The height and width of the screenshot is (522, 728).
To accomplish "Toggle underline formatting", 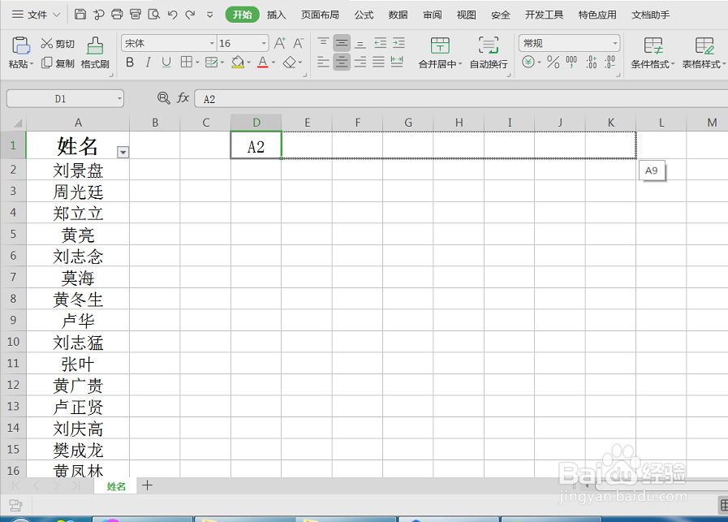I will click(166, 63).
